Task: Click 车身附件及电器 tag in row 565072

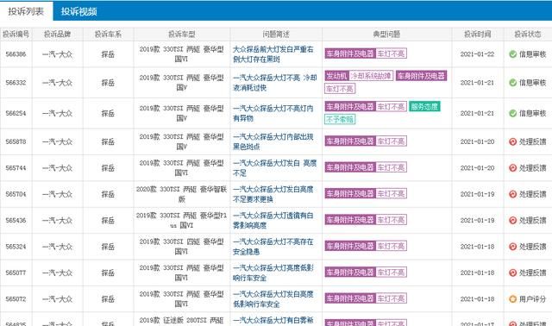Action: (350, 298)
